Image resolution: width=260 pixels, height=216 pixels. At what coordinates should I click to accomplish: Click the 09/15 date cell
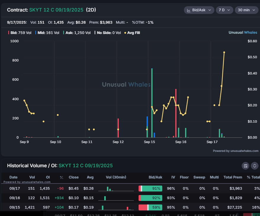pyautogui.click(x=15, y=207)
